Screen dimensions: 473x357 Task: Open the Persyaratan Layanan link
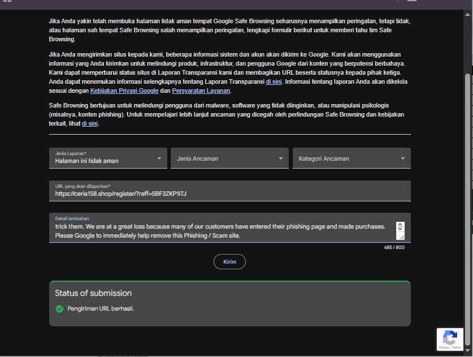pyautogui.click(x=201, y=91)
